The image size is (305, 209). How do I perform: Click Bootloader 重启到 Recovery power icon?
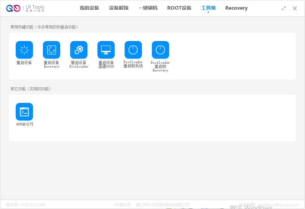(161, 50)
